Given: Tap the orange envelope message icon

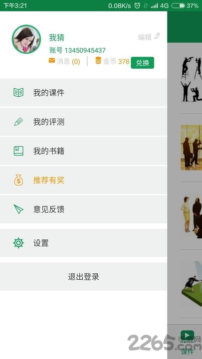Looking at the screenshot, I should [x=52, y=60].
